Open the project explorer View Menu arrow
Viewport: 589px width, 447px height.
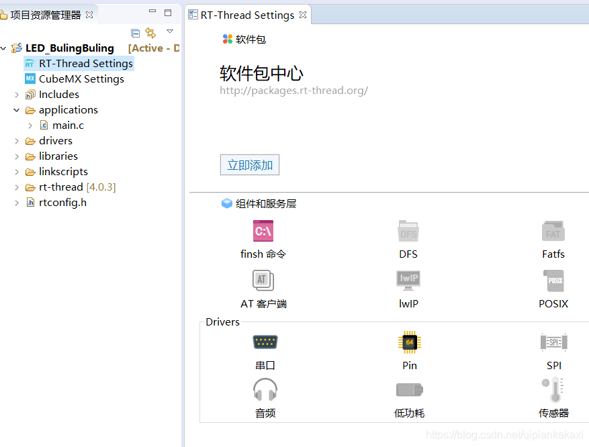(x=170, y=31)
